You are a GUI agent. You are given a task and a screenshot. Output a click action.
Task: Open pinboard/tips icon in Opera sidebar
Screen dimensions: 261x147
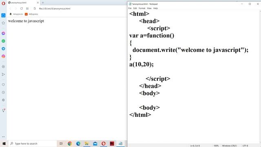(x=3, y=110)
